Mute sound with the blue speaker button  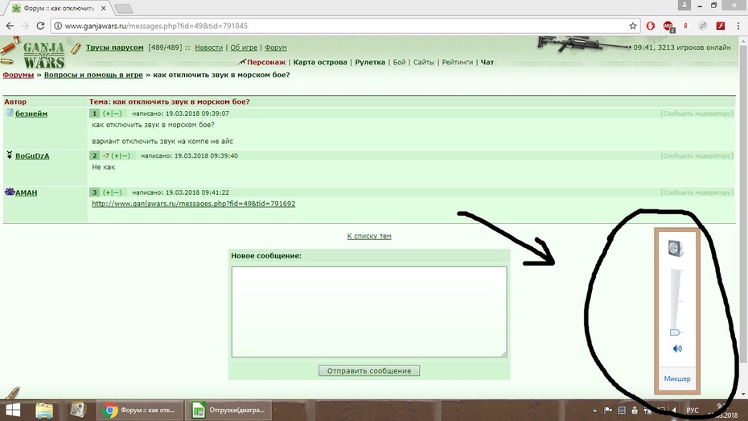(677, 349)
